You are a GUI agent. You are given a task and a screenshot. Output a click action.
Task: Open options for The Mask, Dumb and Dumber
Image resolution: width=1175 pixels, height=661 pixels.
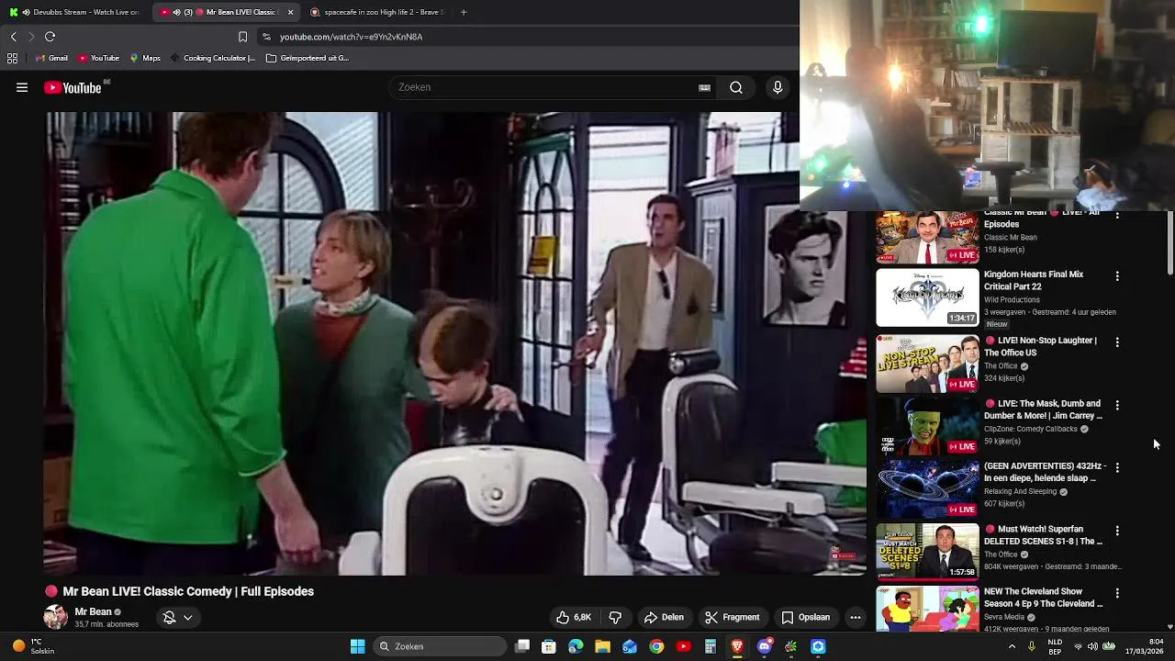(x=1117, y=405)
